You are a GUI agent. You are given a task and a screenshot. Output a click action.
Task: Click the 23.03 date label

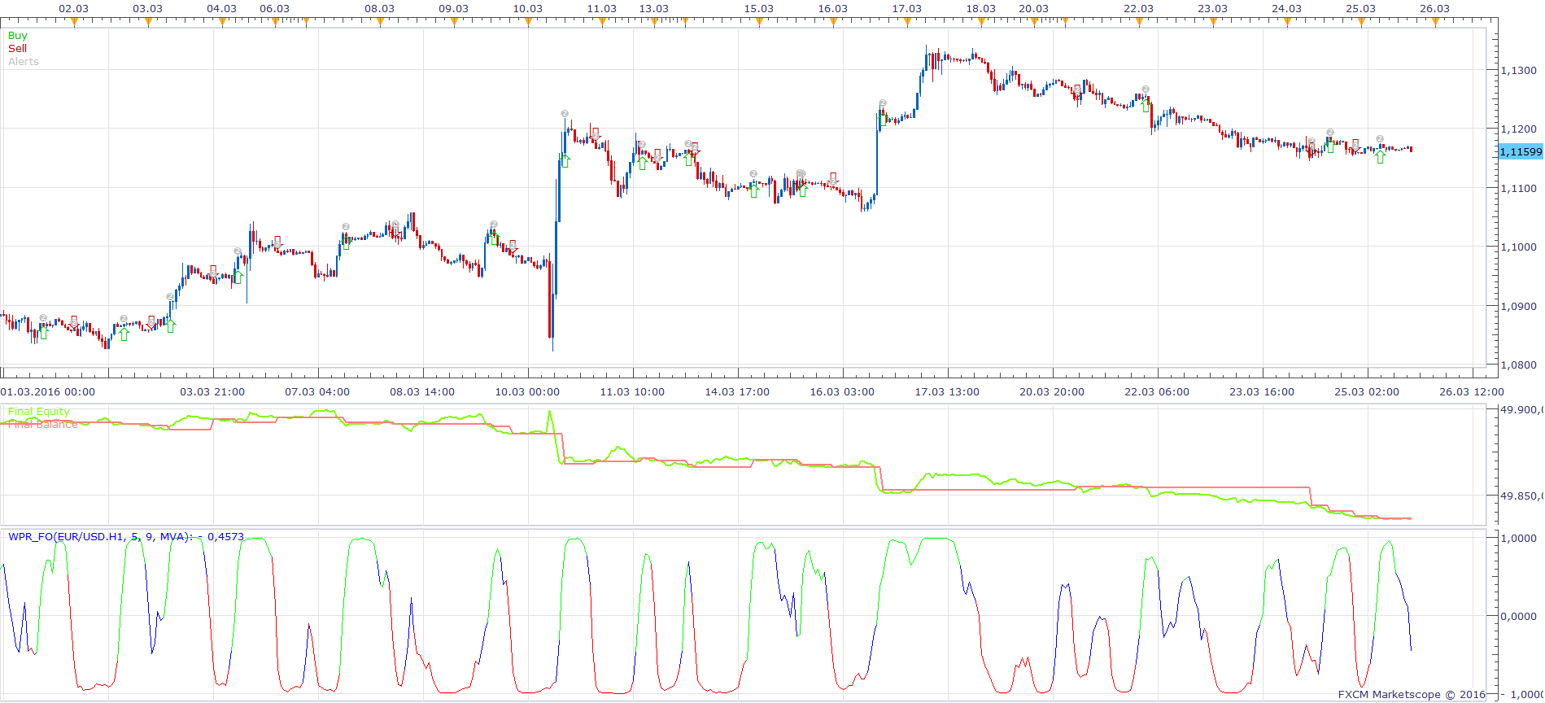(x=1213, y=9)
